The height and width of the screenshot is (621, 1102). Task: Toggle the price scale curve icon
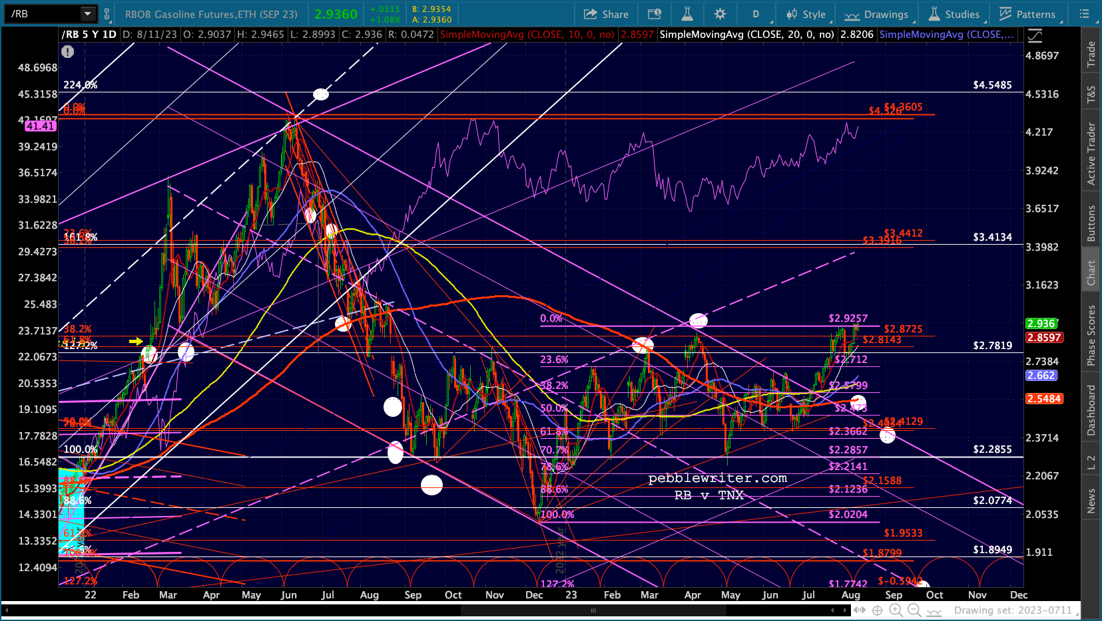click(1035, 35)
